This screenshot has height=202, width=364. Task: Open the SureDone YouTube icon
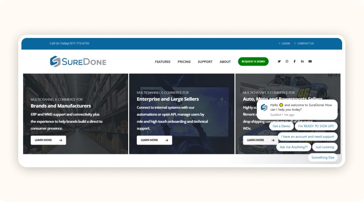(310, 61)
